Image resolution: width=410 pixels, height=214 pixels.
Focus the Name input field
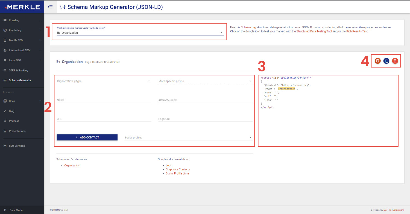[x=104, y=100]
